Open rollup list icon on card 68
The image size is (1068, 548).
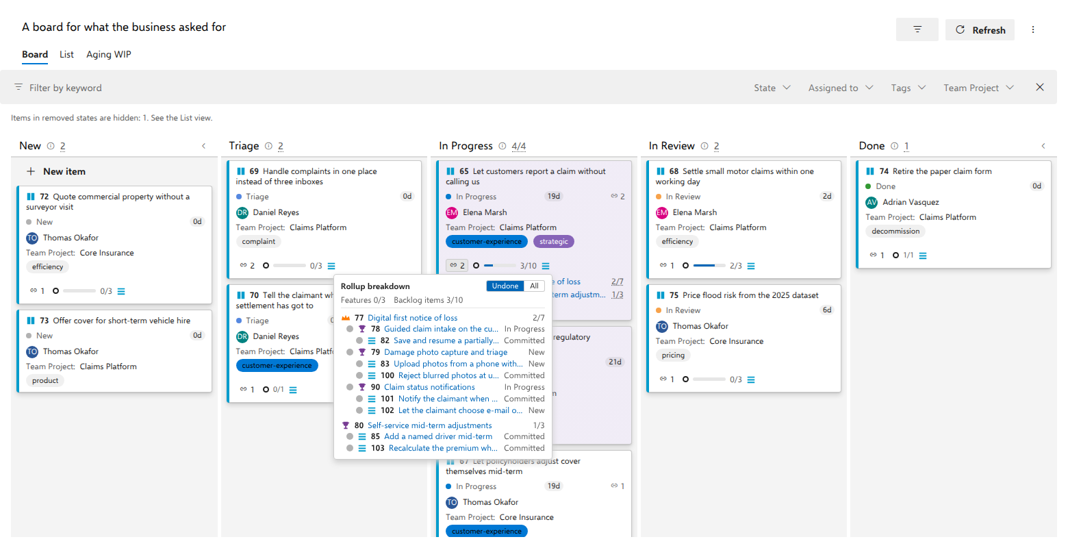[751, 266]
